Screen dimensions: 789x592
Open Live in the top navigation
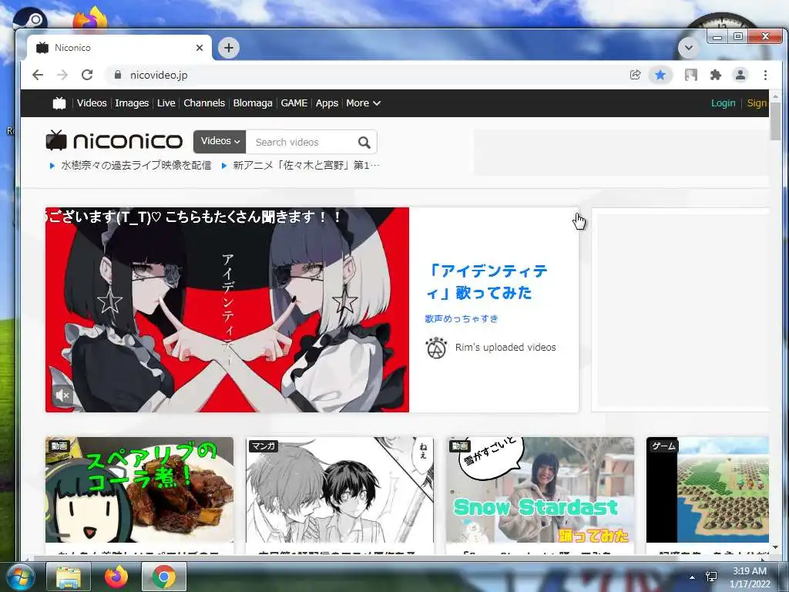click(166, 103)
